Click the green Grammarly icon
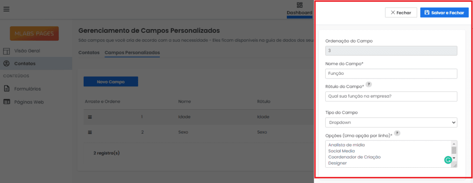Image resolution: width=473 pixels, height=183 pixels. pyautogui.click(x=448, y=160)
